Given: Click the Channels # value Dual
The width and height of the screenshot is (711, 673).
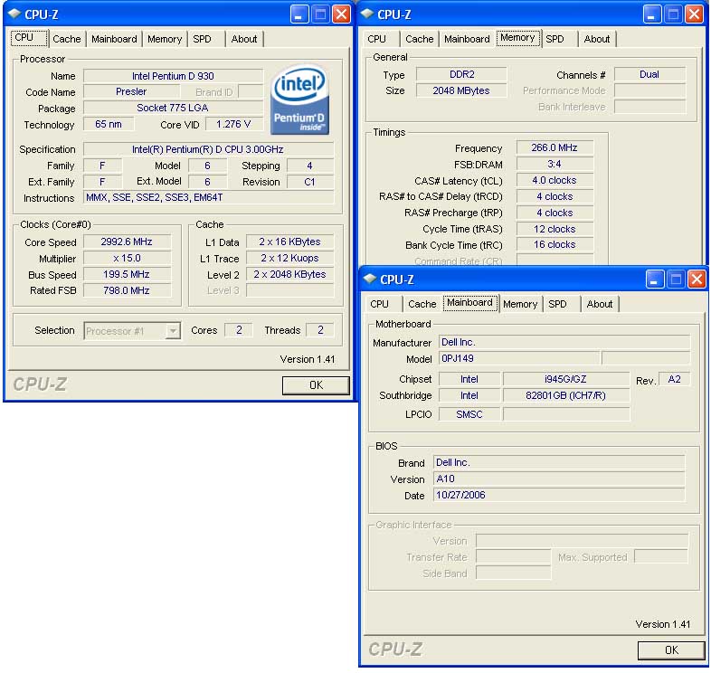Looking at the screenshot, I should pyautogui.click(x=649, y=74).
